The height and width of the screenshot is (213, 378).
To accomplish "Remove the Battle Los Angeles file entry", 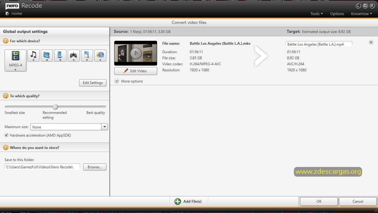I will 371,42.
